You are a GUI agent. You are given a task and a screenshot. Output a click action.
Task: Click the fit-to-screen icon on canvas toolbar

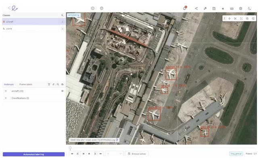coord(241,18)
